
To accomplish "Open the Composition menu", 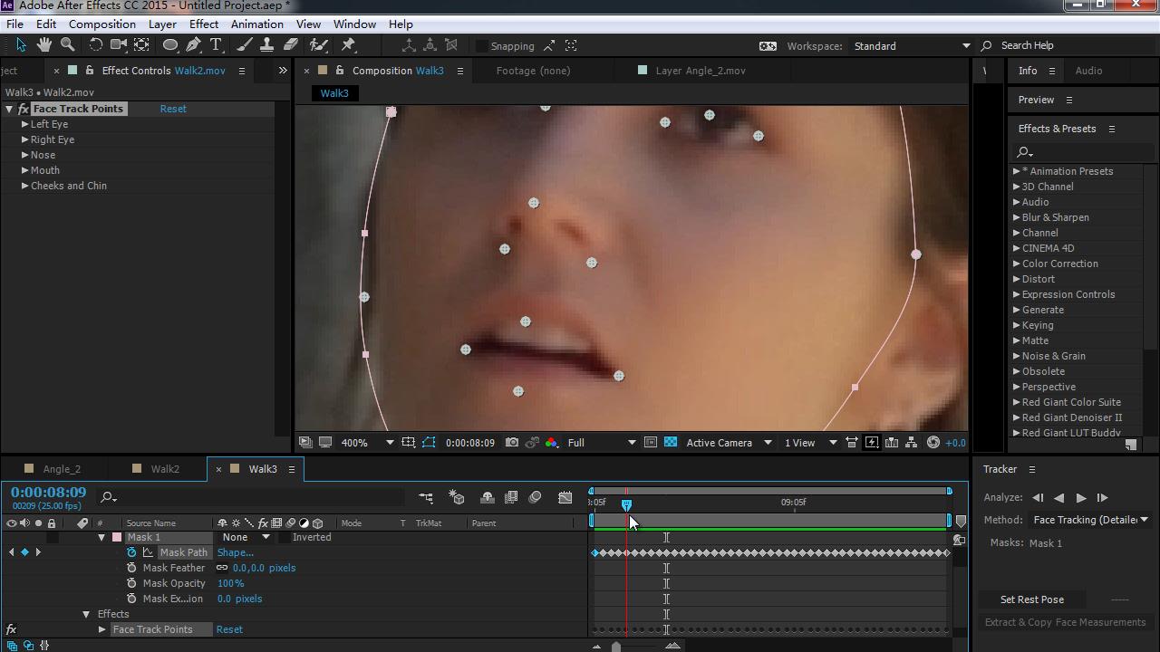I will pos(102,24).
